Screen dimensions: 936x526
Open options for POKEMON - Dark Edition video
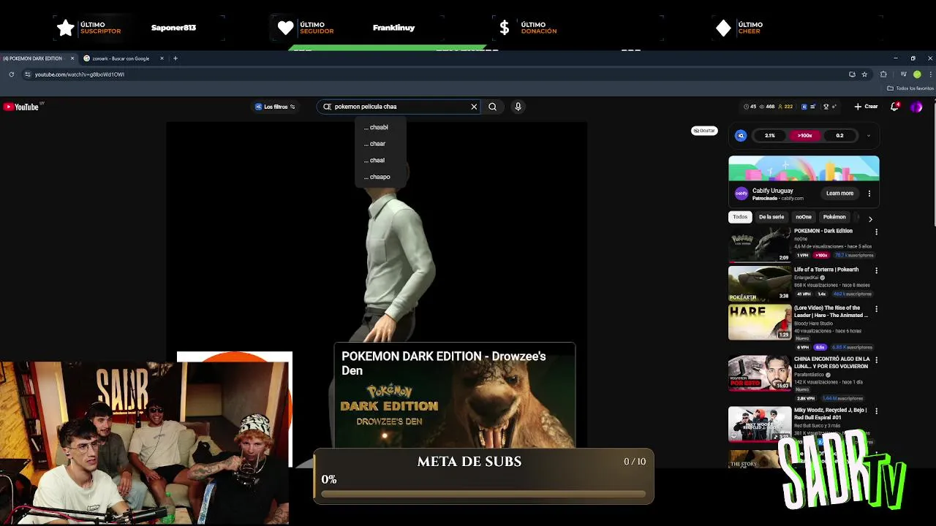(876, 232)
